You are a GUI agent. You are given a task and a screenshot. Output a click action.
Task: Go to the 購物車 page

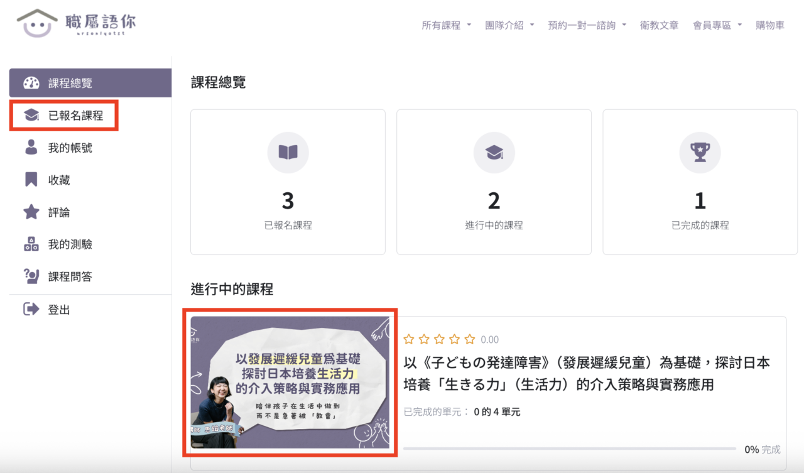coord(770,26)
